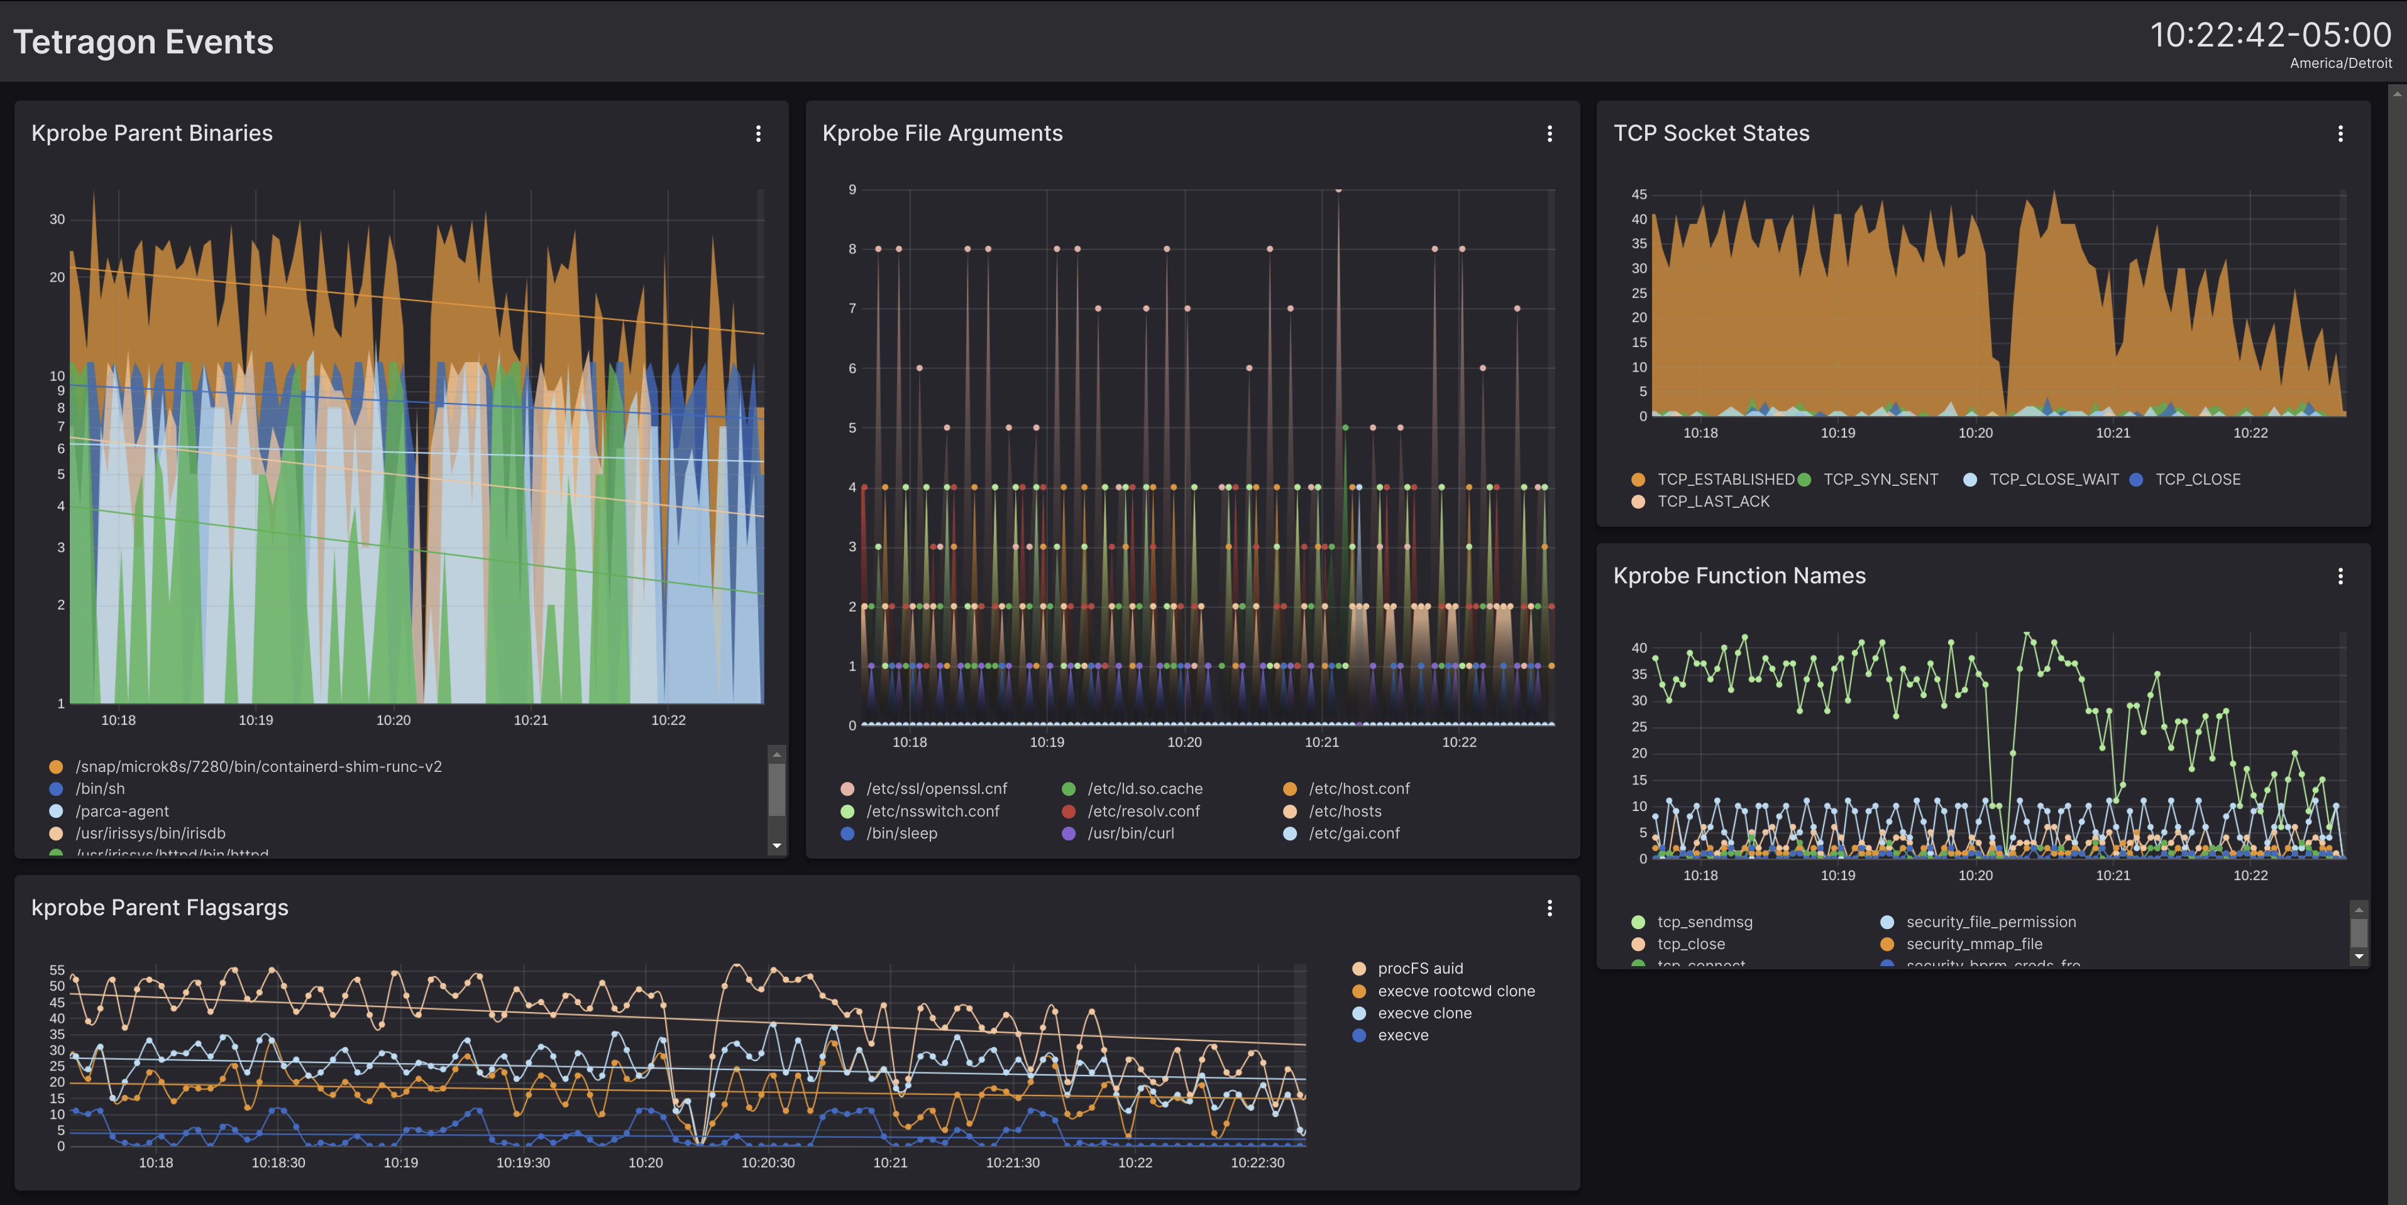This screenshot has width=2407, height=1205.
Task: Open kprobe Parent Flagsargs panel three-dot menu
Action: [1549, 908]
